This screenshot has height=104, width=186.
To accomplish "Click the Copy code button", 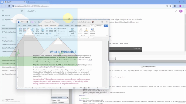I will (137, 48).
